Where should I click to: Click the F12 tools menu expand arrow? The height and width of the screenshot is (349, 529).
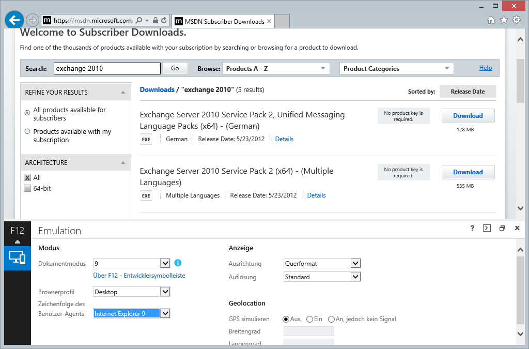(18, 241)
